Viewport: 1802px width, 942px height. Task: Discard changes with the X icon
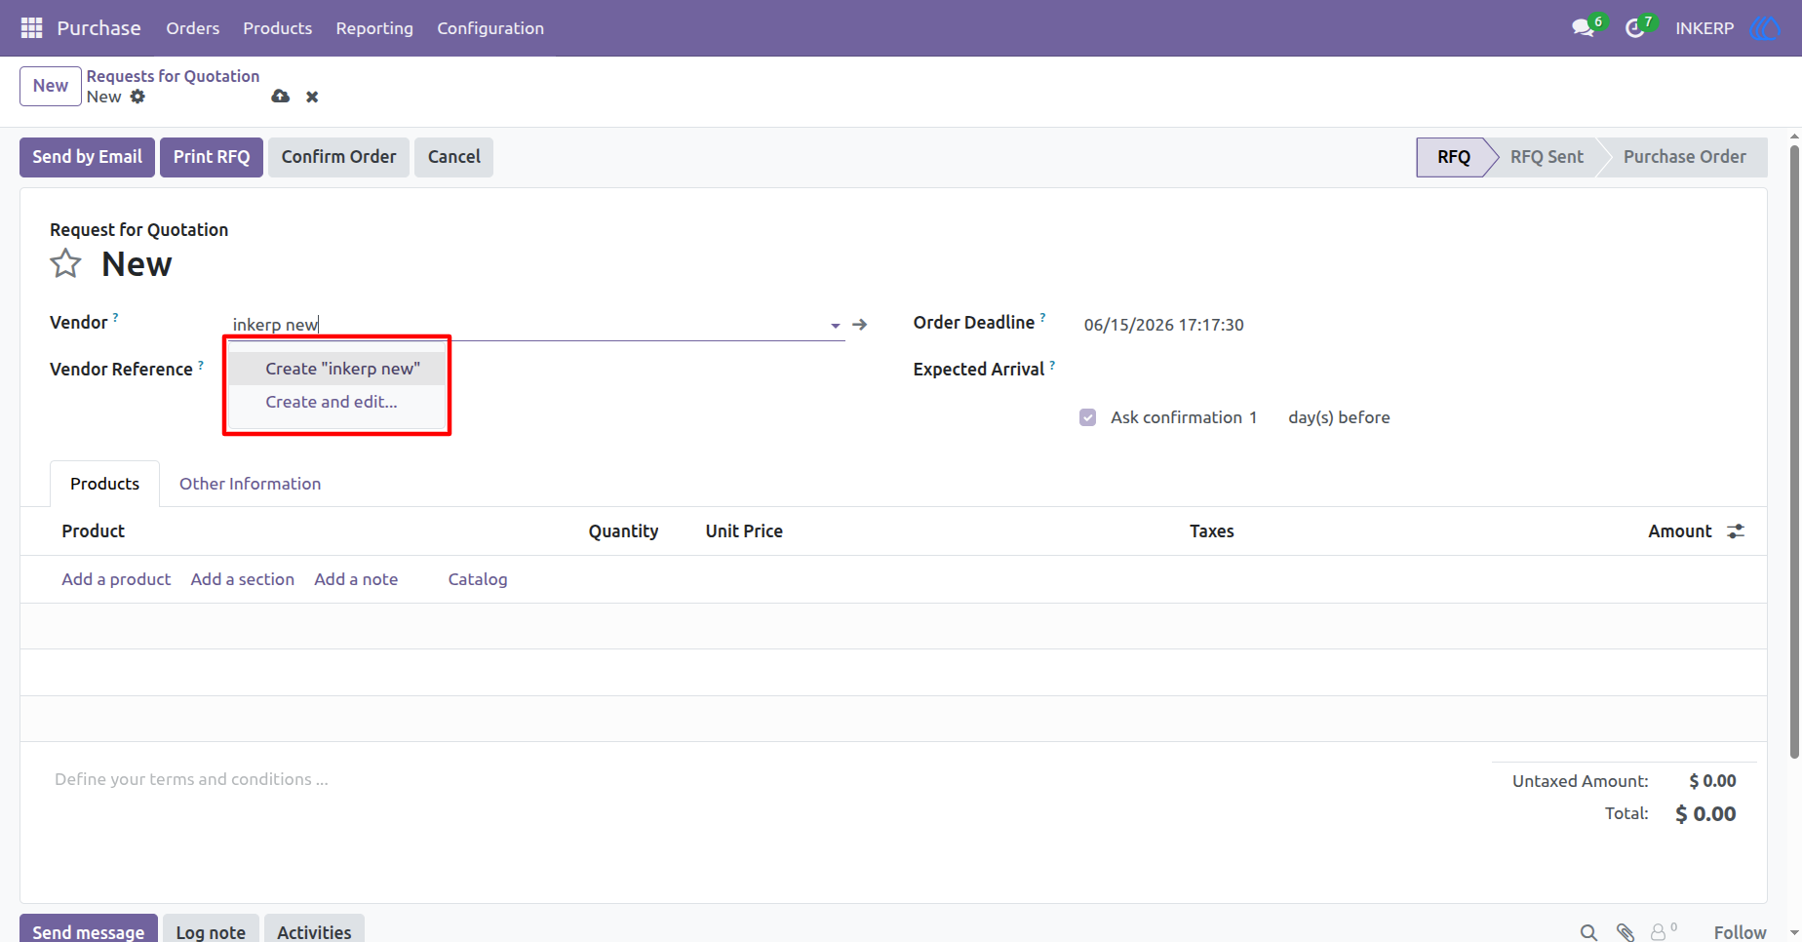tap(312, 97)
